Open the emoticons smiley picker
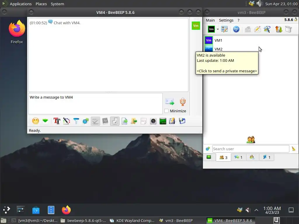 pos(35,121)
